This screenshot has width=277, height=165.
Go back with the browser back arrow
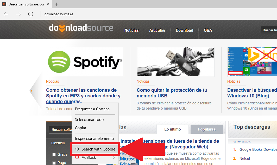point(6,14)
